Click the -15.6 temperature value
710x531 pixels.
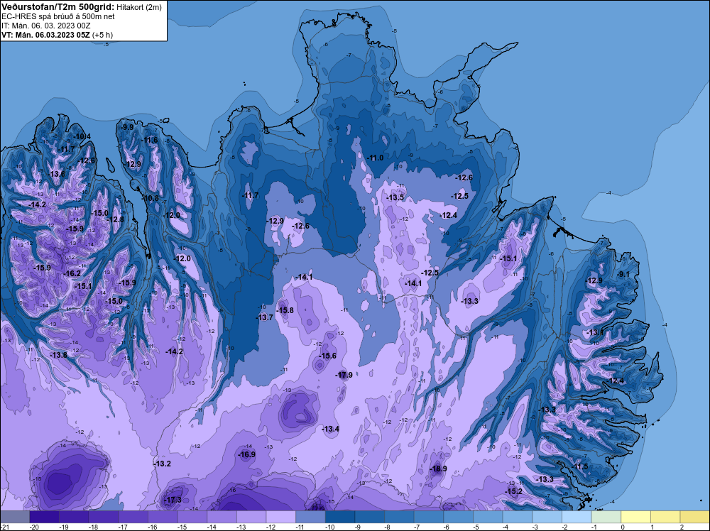coord(328,356)
